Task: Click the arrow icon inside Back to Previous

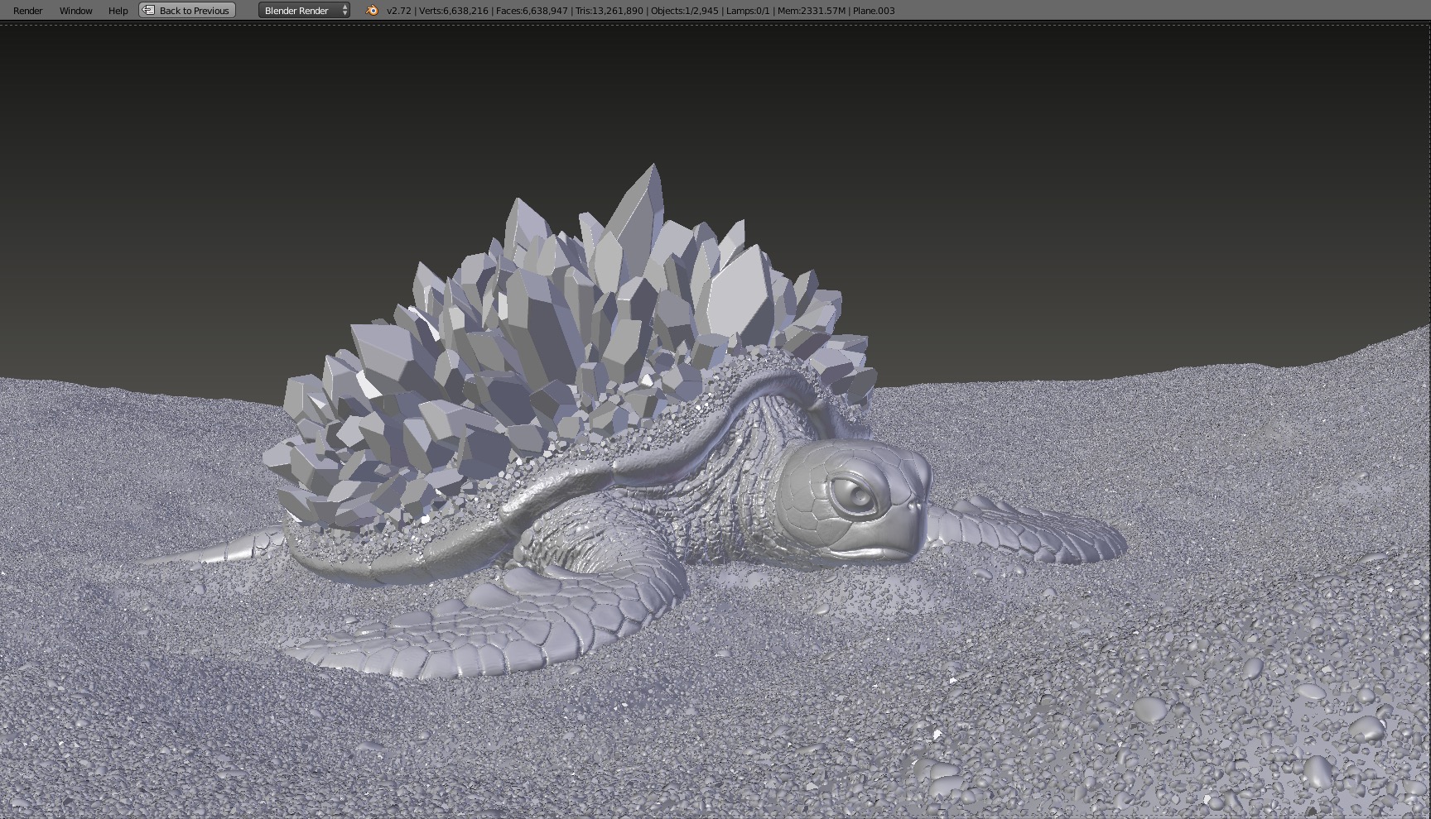Action: click(148, 11)
